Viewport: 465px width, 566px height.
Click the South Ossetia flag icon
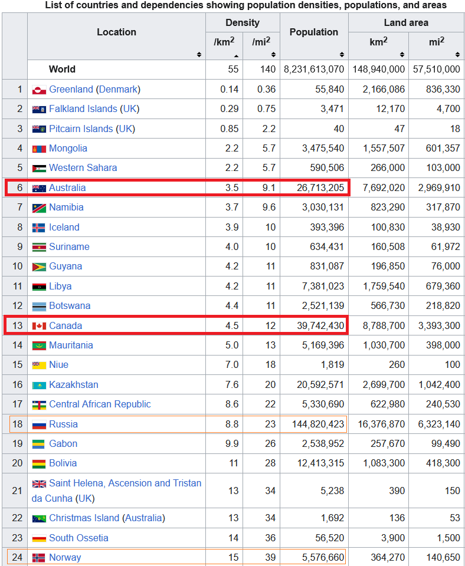tap(39, 538)
